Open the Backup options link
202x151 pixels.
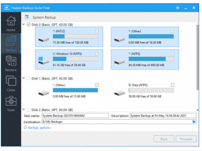[39, 128]
